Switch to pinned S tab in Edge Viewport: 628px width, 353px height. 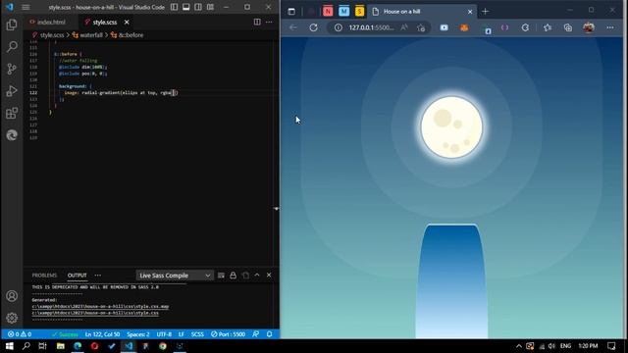click(x=360, y=12)
